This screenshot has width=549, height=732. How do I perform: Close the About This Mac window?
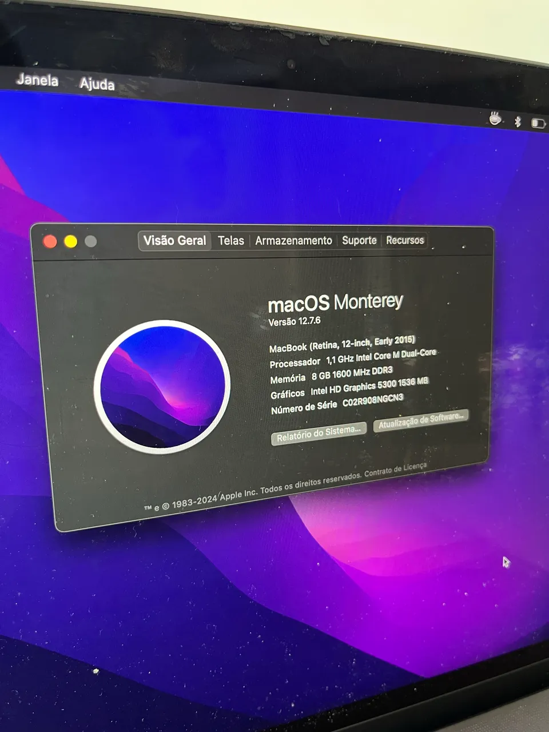coord(50,241)
